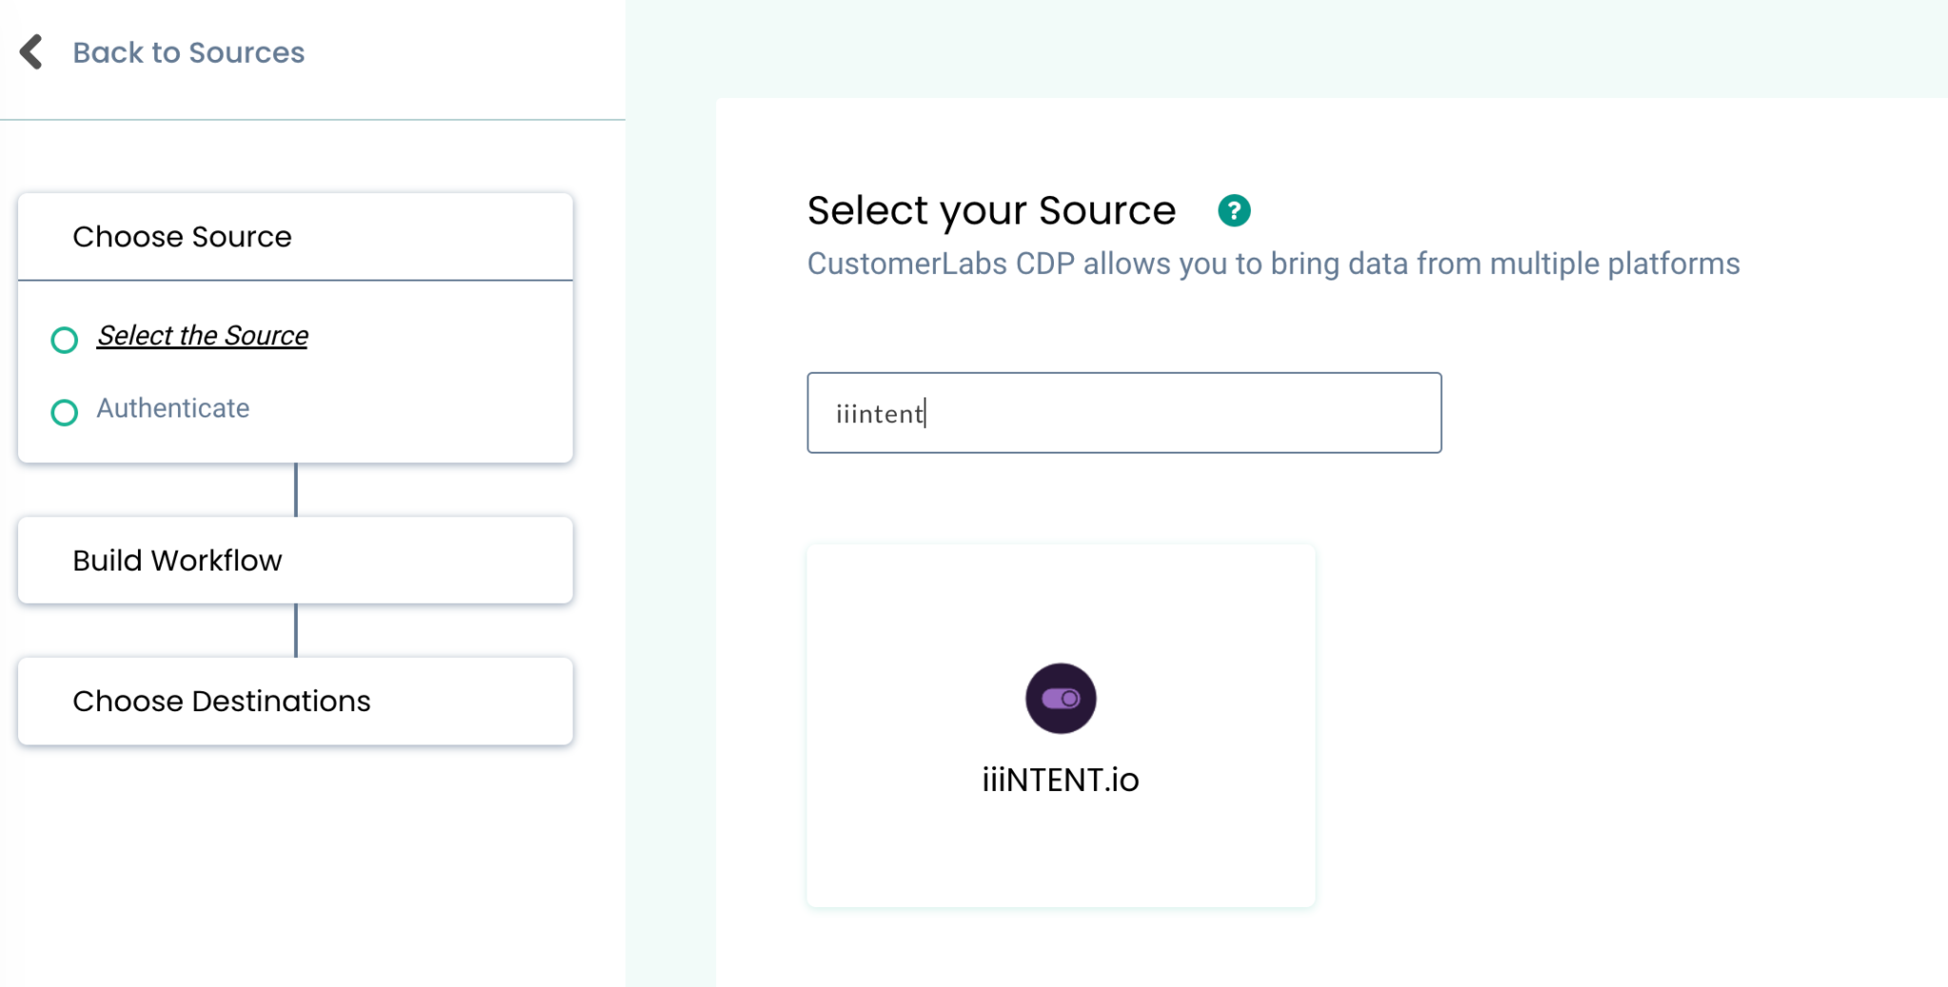The image size is (1948, 987).
Task: Open the Select the Source step
Action: click(203, 336)
